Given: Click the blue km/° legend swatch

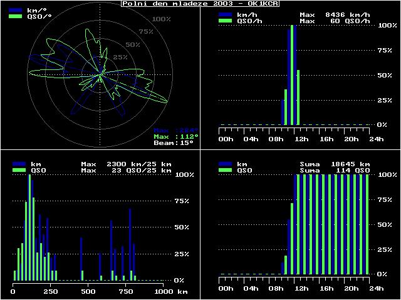Looking at the screenshot, I should point(16,11).
